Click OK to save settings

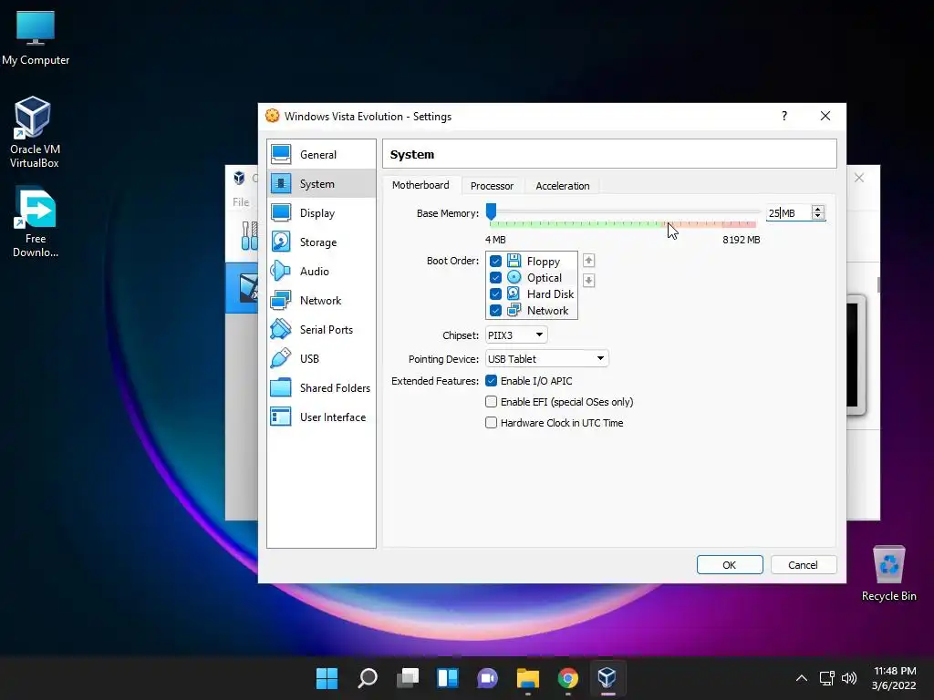click(x=730, y=565)
